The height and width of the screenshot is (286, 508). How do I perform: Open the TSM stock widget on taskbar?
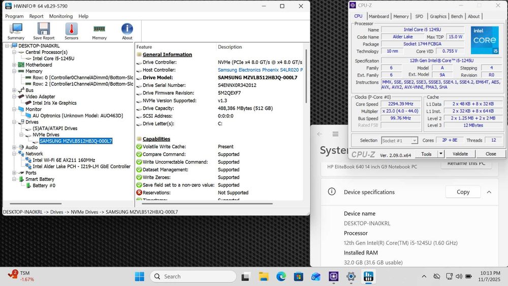[x=21, y=276]
